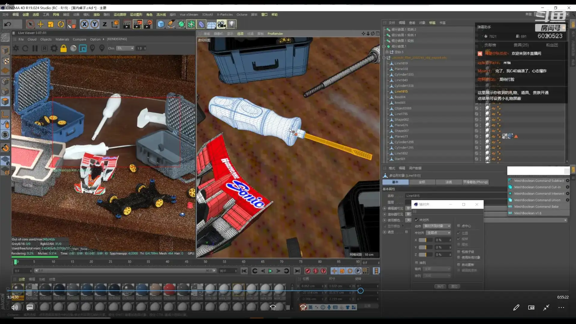Click the yellow lock icon in Live Viewer
This screenshot has height=324, width=576.
coord(63,48)
